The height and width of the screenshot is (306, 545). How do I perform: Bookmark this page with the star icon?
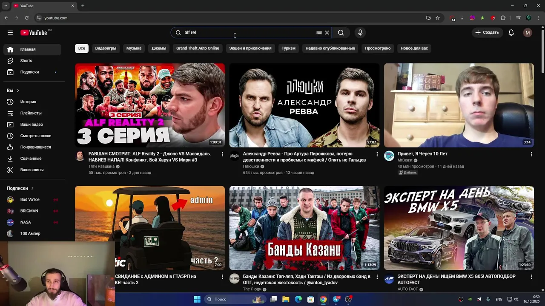pyautogui.click(x=438, y=18)
